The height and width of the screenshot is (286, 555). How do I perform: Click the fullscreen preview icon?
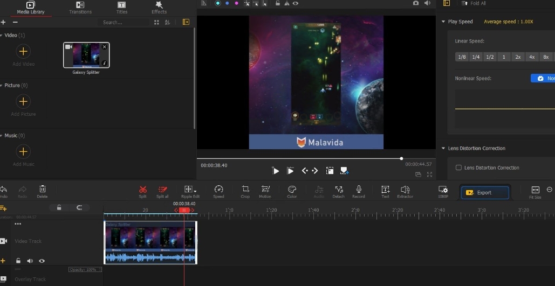coord(429,175)
